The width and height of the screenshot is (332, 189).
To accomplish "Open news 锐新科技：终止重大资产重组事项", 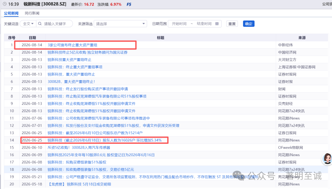I will pyautogui.click(x=75, y=67).
